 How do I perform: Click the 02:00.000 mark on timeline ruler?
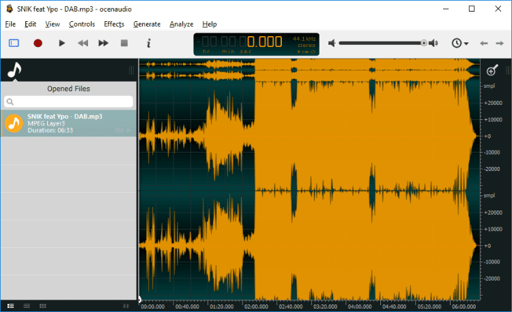(x=256, y=307)
